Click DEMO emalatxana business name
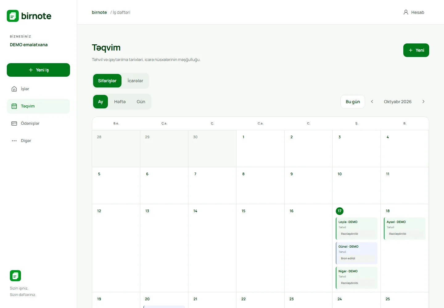The image size is (444, 308). click(29, 45)
